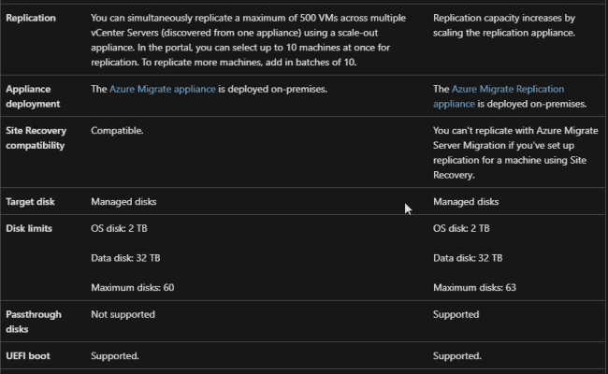Click the Passthrough disks row header
This screenshot has width=608, height=374.
coord(34,322)
